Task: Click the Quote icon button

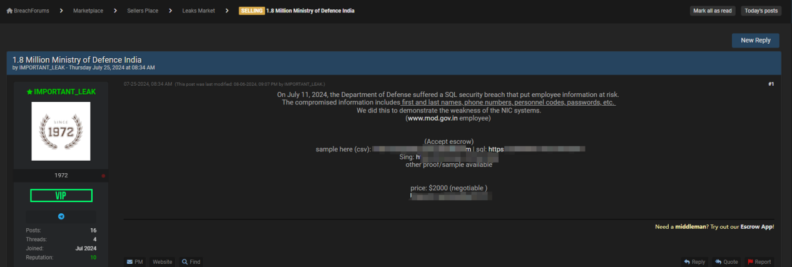Action: [726, 262]
